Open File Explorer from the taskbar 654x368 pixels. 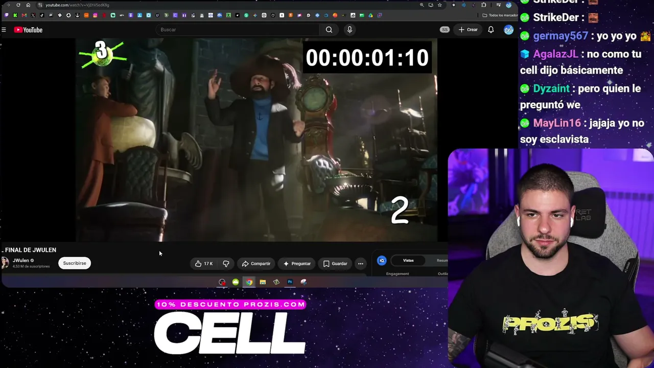click(263, 282)
